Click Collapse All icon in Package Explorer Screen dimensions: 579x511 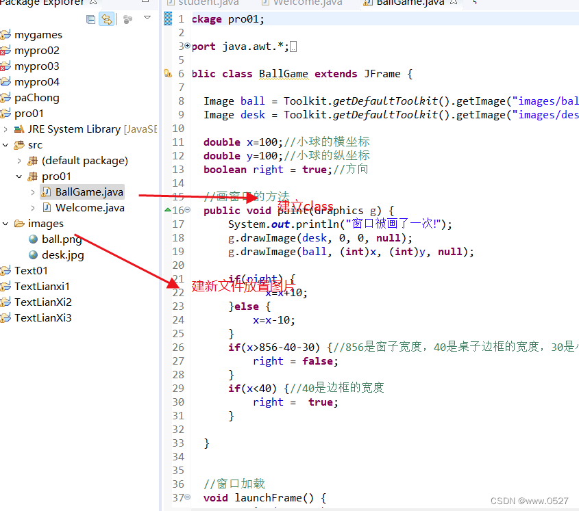90,19
